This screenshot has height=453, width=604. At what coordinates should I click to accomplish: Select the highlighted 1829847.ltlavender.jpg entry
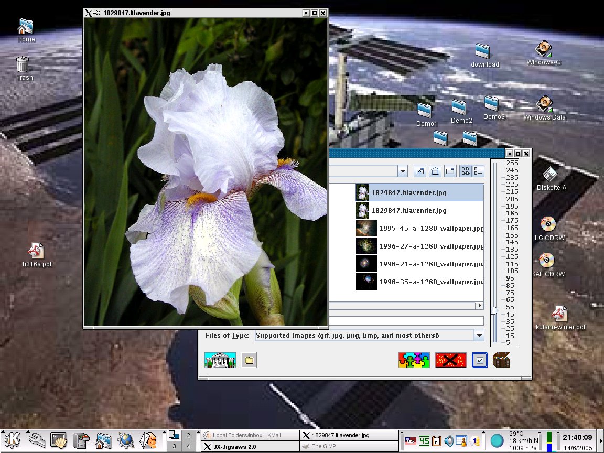419,192
